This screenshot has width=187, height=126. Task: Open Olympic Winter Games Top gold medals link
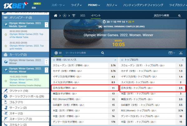click(x=26, y=47)
